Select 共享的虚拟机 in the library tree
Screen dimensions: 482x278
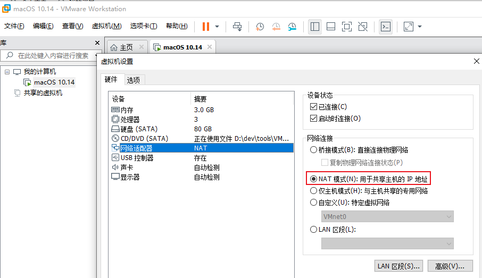(43, 93)
